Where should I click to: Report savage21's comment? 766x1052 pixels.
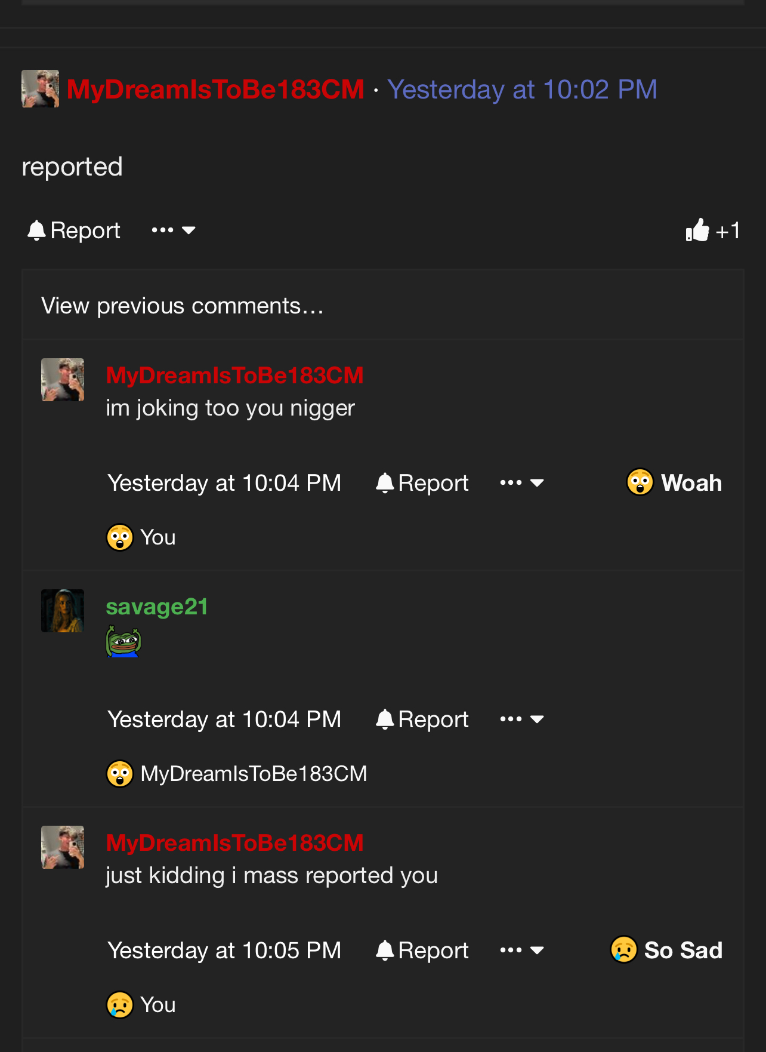coord(422,719)
